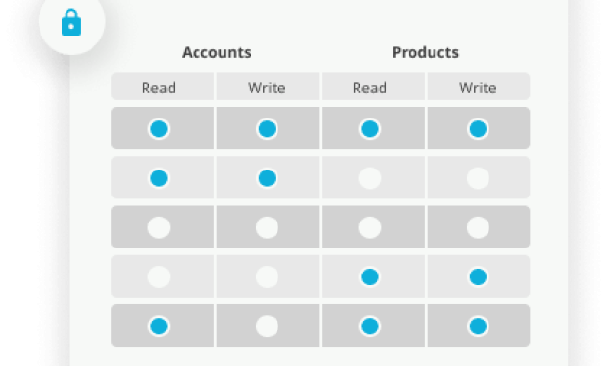Enable Products Write in third row
Screen dimensions: 607x366
tap(478, 227)
